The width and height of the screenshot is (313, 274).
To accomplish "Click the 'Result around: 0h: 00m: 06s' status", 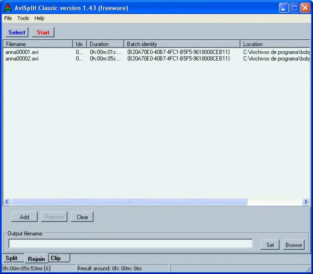I will tap(110, 269).
